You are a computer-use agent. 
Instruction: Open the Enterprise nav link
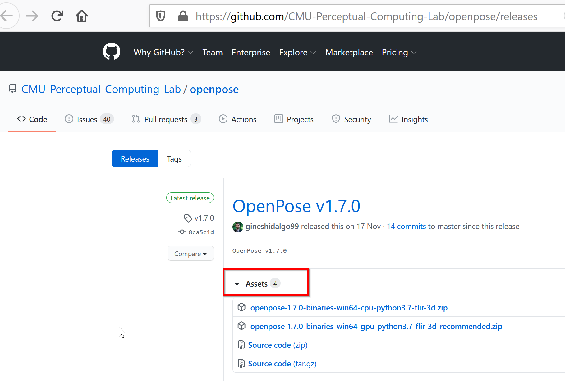[251, 52]
